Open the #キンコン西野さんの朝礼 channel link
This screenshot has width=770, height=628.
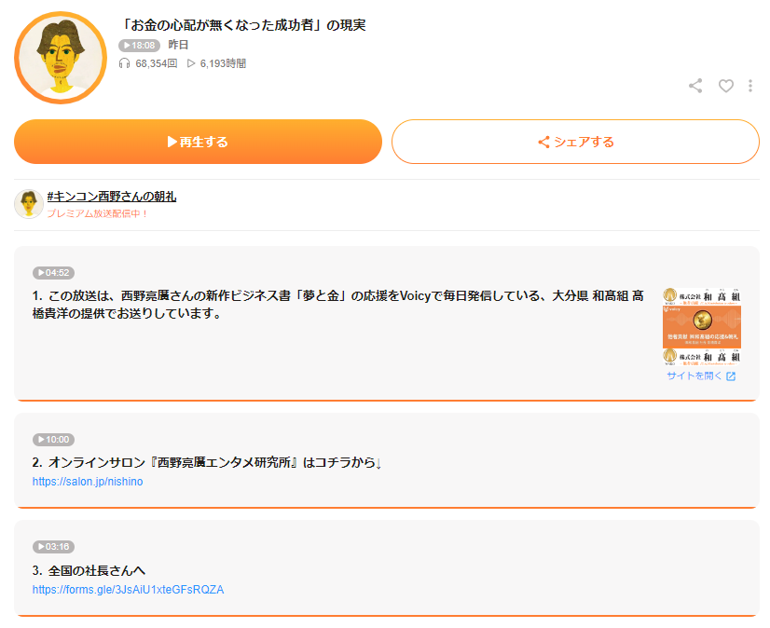(112, 197)
